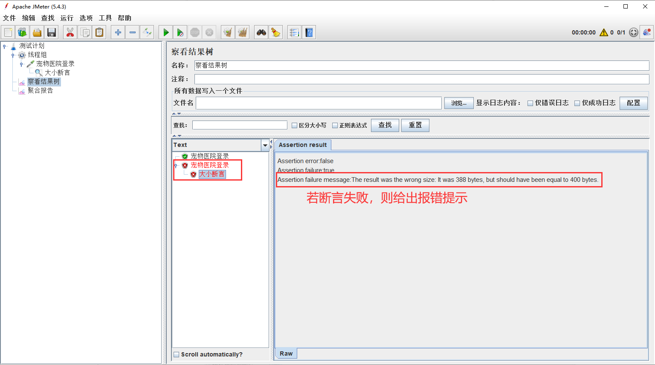
Task: Toggle Scroll automatically checkbox
Action: coord(177,354)
